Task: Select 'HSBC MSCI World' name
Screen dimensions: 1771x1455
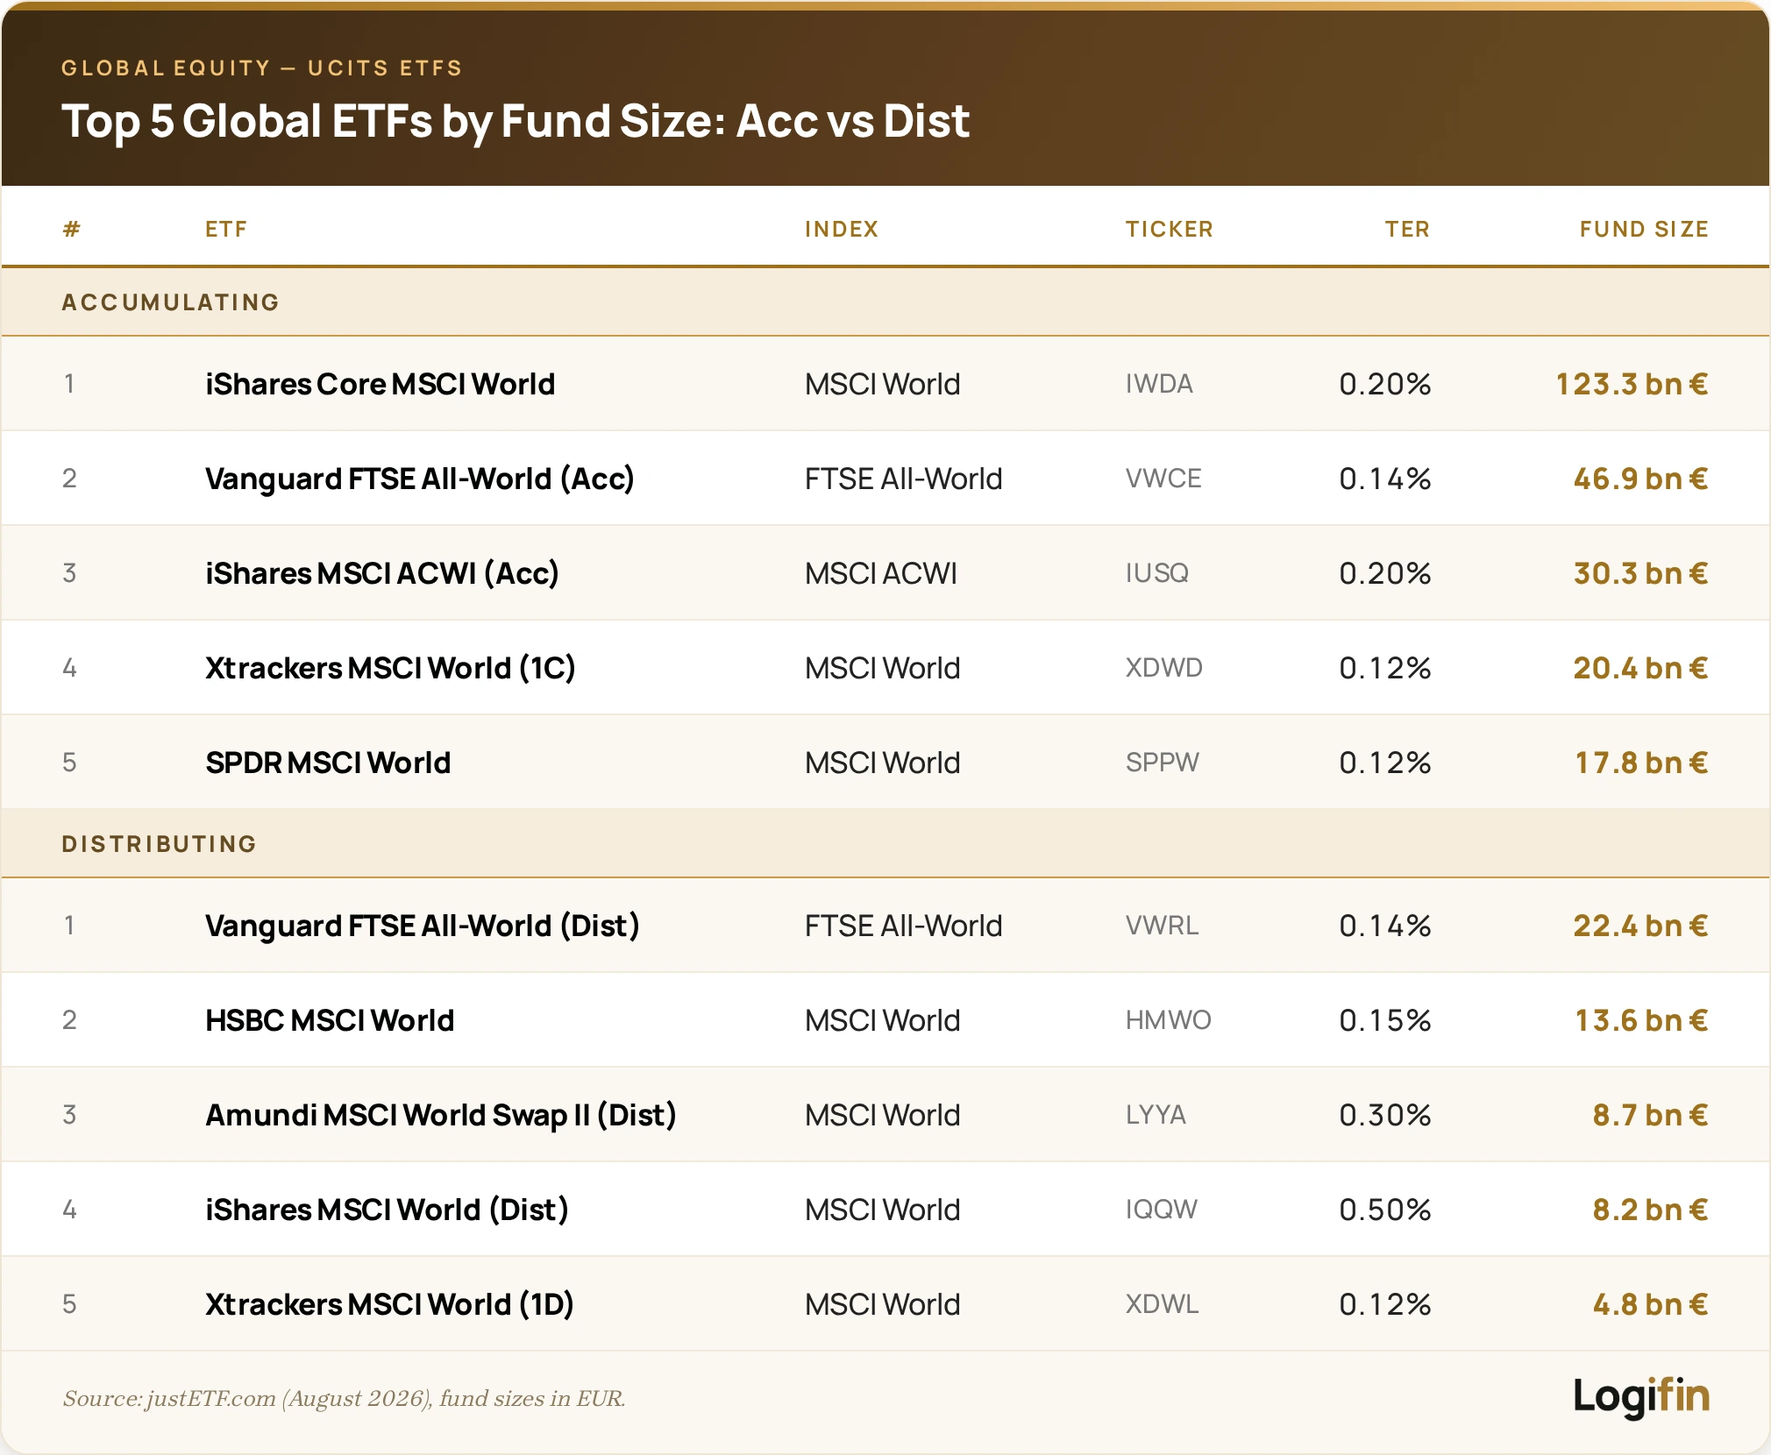Action: 330,1020
